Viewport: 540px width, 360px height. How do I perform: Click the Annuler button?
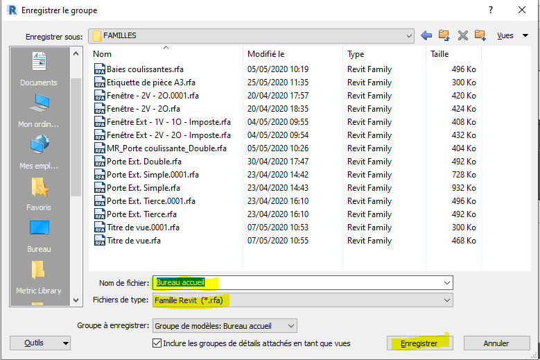coord(496,343)
